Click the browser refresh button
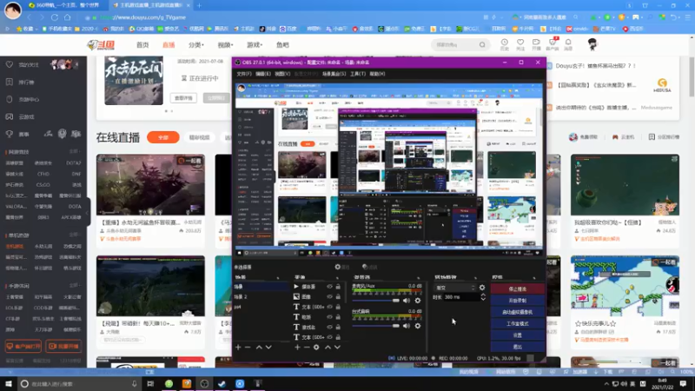This screenshot has width=695, height=391. tap(55, 17)
